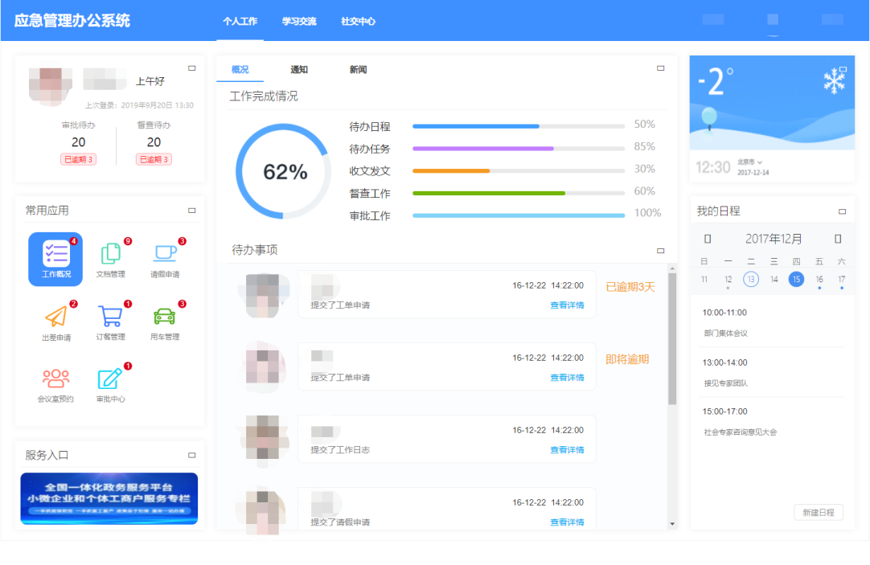The image size is (870, 565).
Task: Click the 新建日程 button
Action: click(818, 513)
